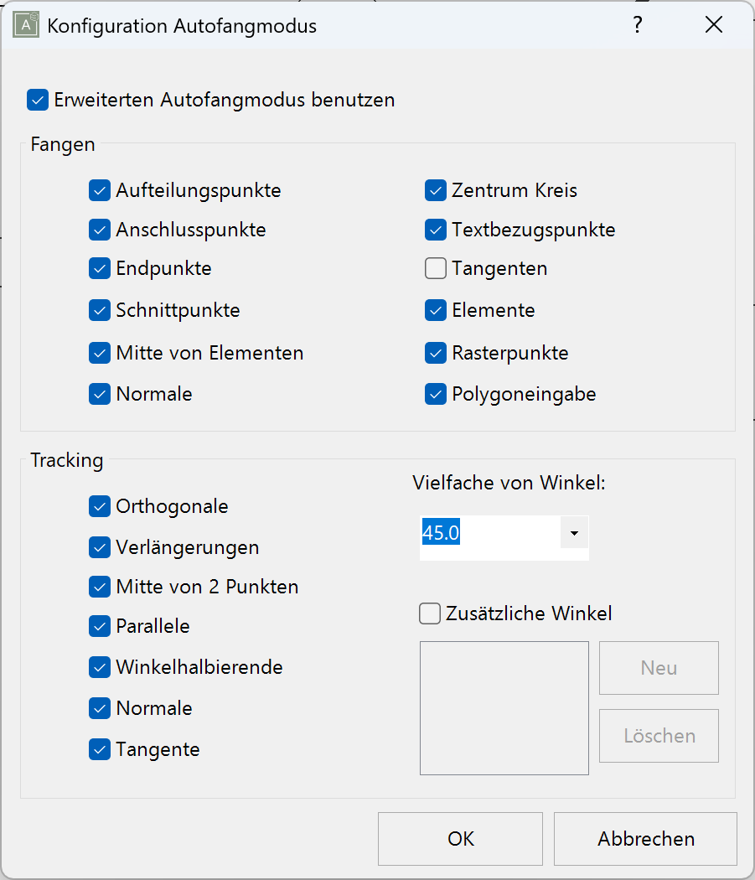Uncheck Zentrum Kreis snapping
Viewport: 755px width, 880px height.
[x=436, y=190]
